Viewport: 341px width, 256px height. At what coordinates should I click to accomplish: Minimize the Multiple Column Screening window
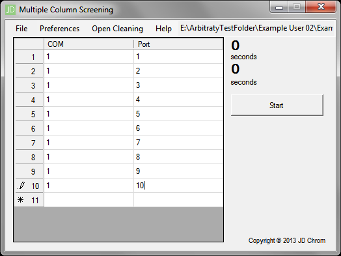279,7
